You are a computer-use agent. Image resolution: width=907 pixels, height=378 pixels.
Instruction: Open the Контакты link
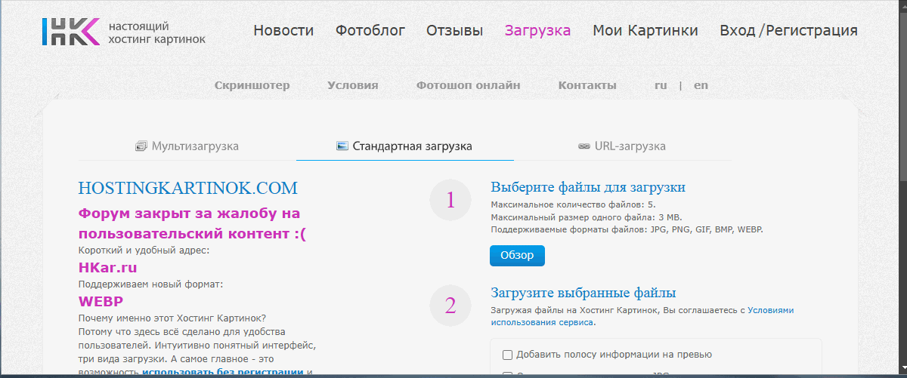click(587, 85)
